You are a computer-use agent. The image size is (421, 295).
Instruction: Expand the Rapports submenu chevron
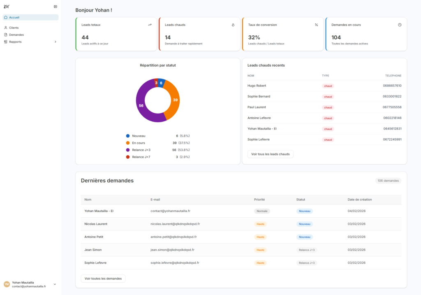pos(56,42)
